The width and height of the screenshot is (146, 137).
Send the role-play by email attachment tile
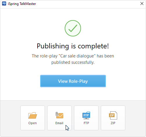59,118
